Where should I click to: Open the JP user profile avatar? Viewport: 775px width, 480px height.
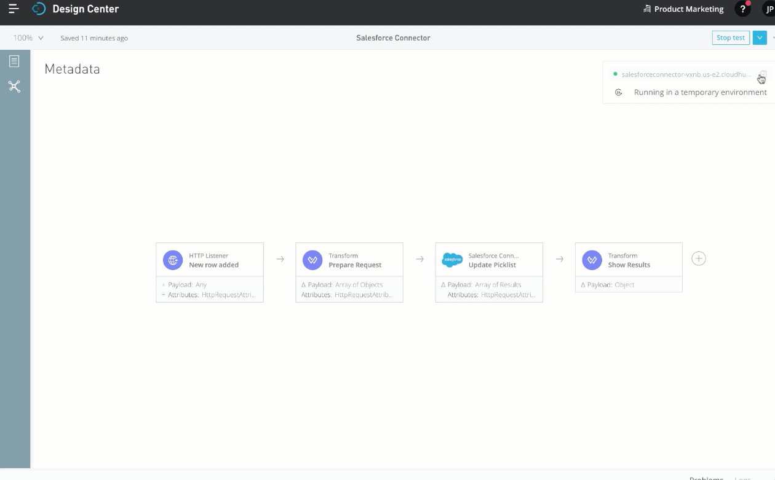[x=768, y=9]
